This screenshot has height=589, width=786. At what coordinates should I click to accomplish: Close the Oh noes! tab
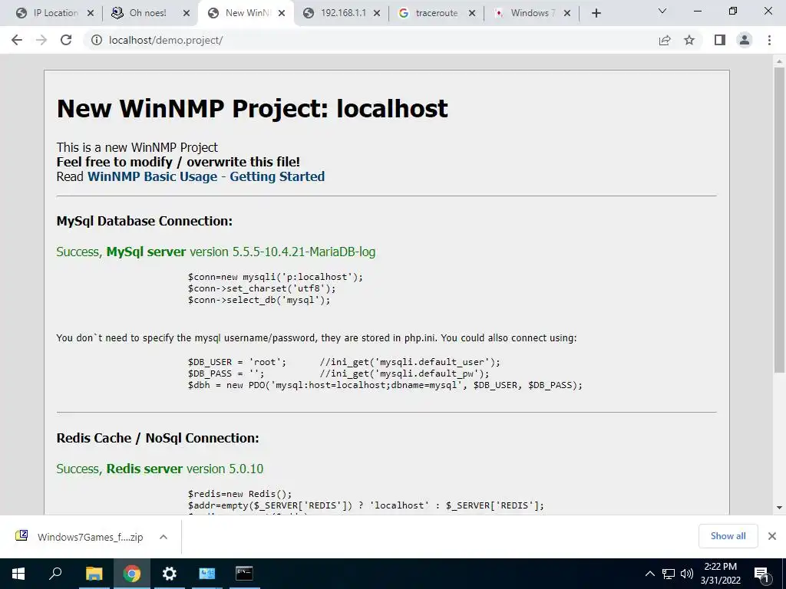click(187, 14)
